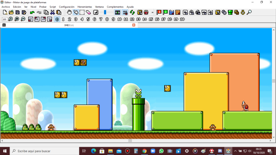276x155 pixels.
Task: Open the Herramientas menu
Action: 85,7
